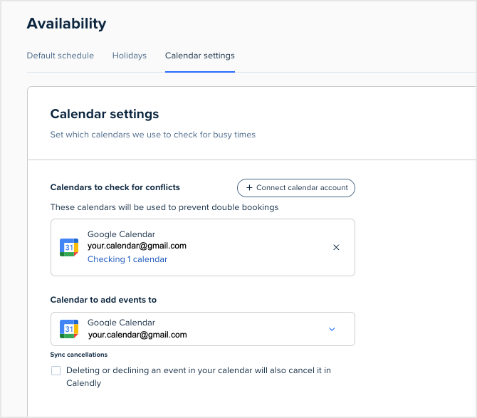Click the Google Calendar icon in add-events dropdown
The width and height of the screenshot is (477, 418).
tap(69, 329)
